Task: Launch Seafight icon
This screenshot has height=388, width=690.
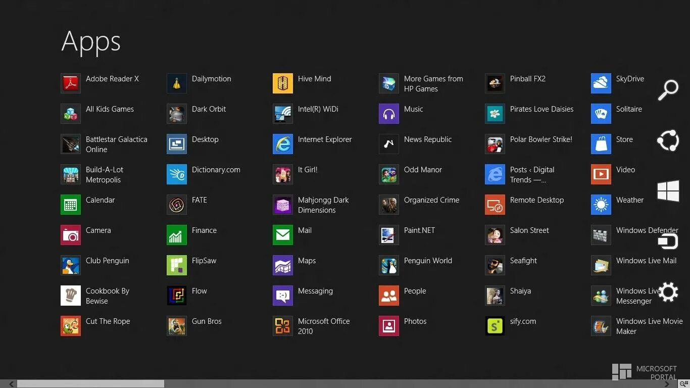Action: tap(495, 265)
